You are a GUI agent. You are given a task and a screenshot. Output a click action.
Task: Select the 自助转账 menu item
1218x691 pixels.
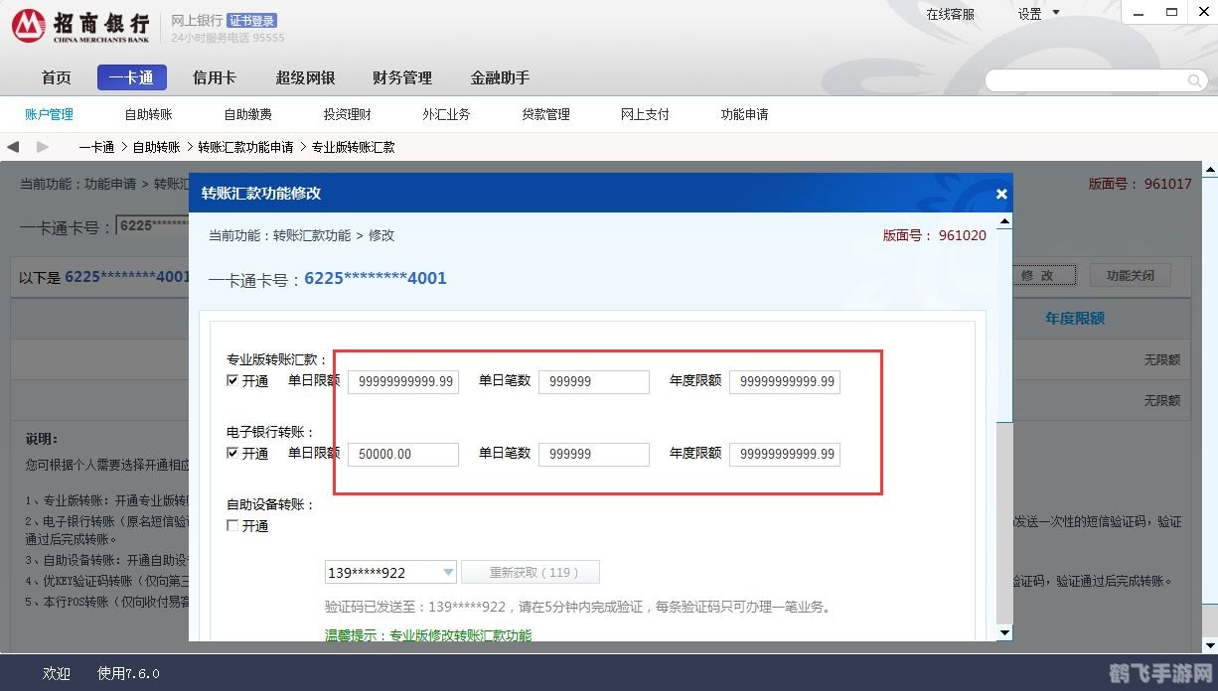point(147,113)
